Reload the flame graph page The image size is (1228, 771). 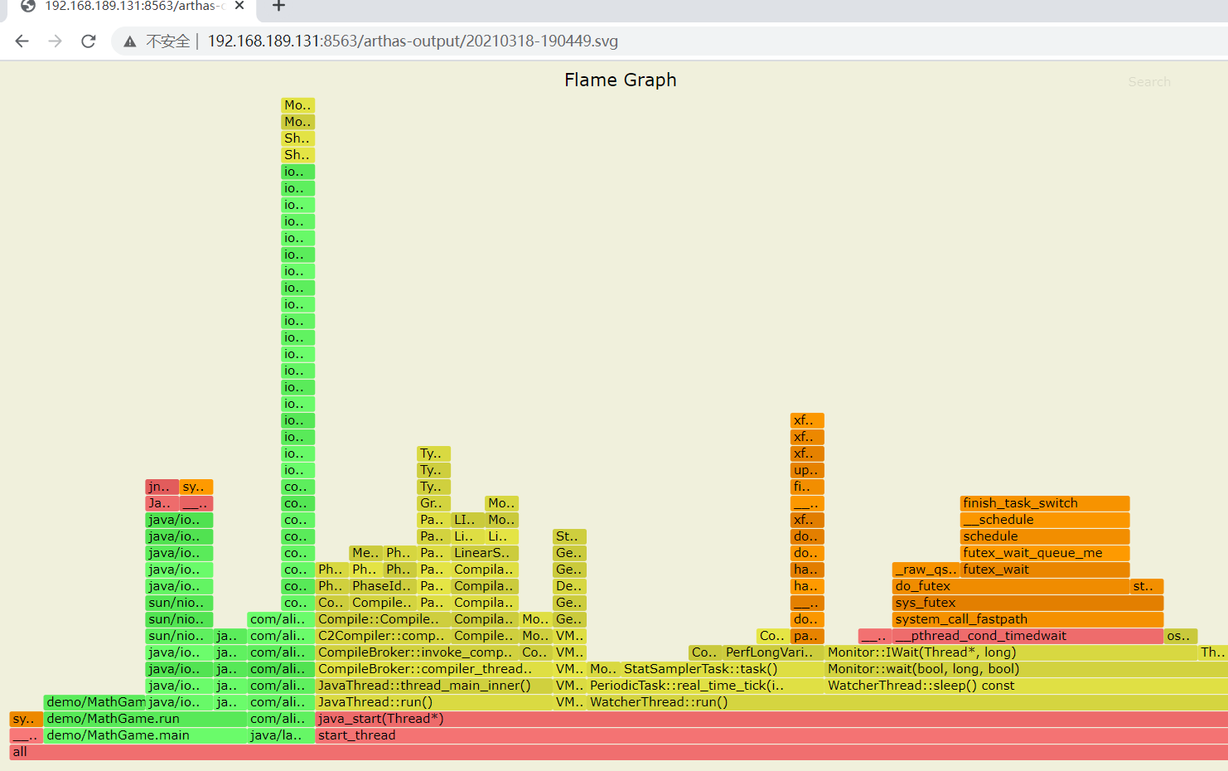point(88,41)
